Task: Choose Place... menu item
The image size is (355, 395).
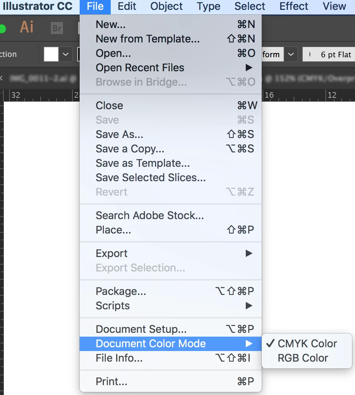Action: point(171,230)
